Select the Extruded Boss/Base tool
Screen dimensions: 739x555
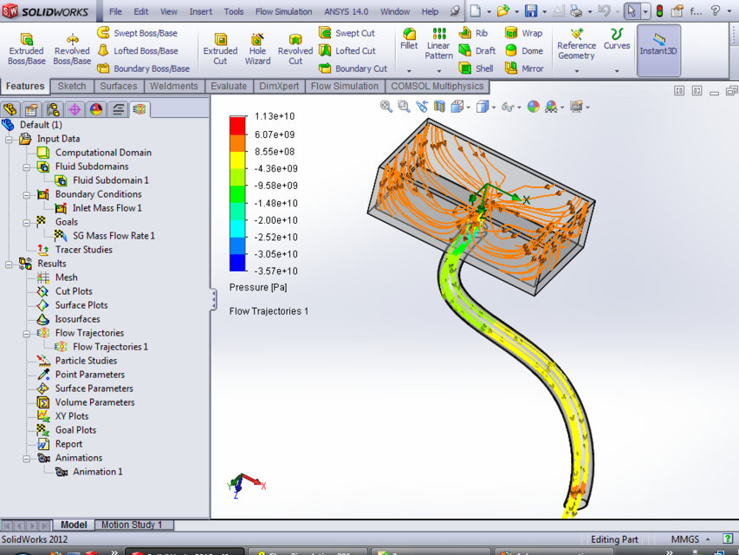tap(26, 48)
